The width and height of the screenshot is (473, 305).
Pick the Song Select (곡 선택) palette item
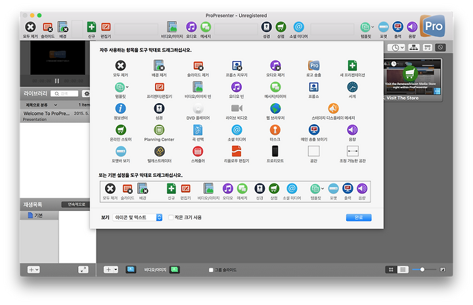[x=198, y=133]
